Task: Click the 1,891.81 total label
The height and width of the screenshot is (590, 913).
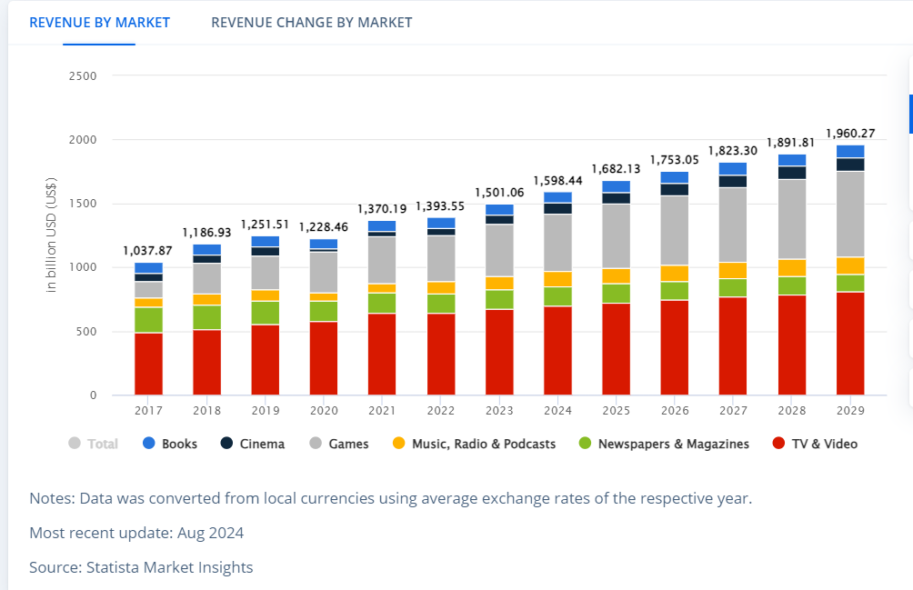Action: 791,143
